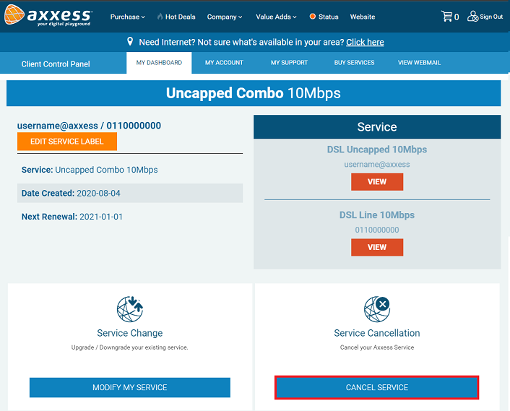Click the Client Control Panel label
Screen dimensions: 510x411
pyautogui.click(x=56, y=64)
